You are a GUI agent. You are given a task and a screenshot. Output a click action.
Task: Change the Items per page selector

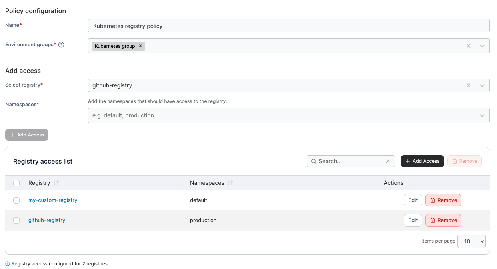pyautogui.click(x=471, y=241)
